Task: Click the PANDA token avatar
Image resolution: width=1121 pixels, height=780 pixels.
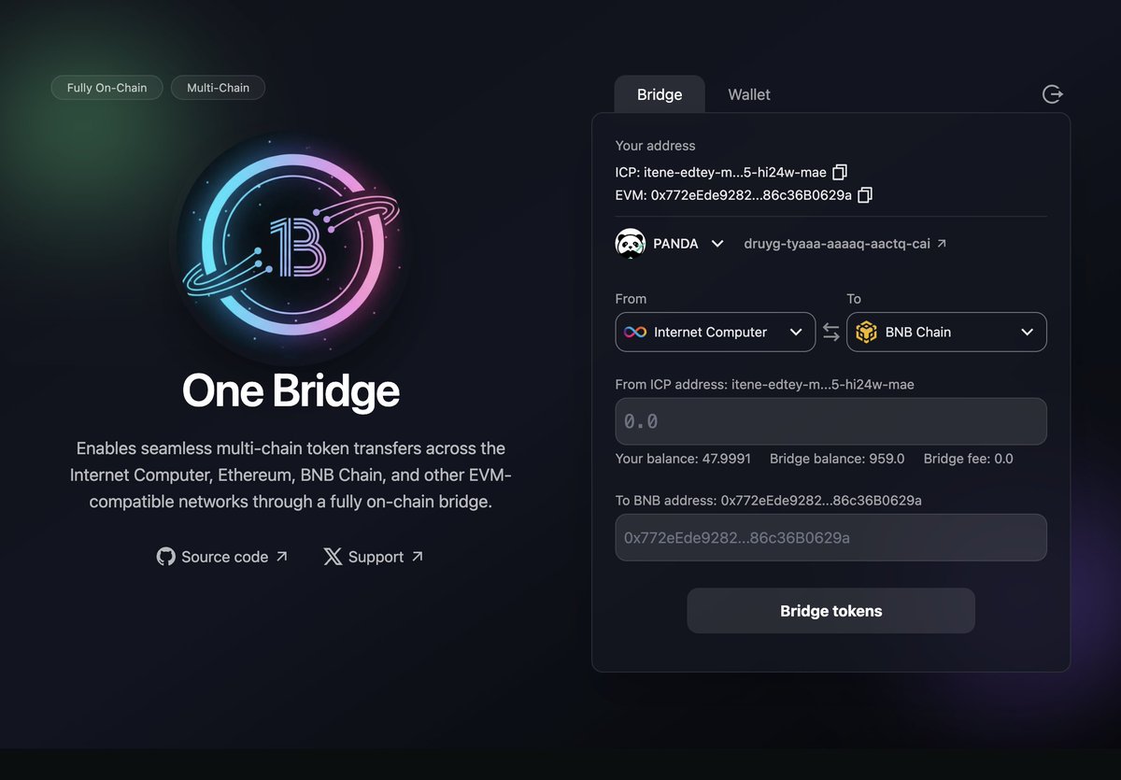Action: pyautogui.click(x=631, y=244)
